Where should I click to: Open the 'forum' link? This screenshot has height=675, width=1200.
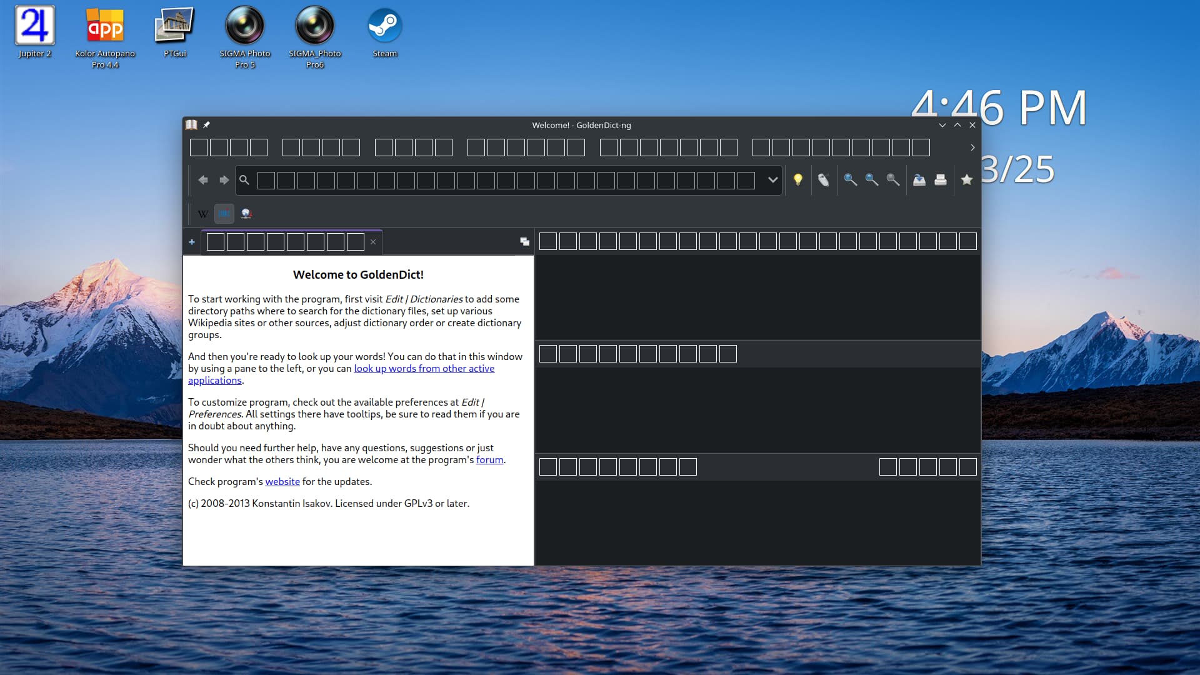[x=489, y=460]
